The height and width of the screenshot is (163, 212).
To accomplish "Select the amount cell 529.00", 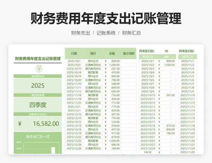I will 112,122.
